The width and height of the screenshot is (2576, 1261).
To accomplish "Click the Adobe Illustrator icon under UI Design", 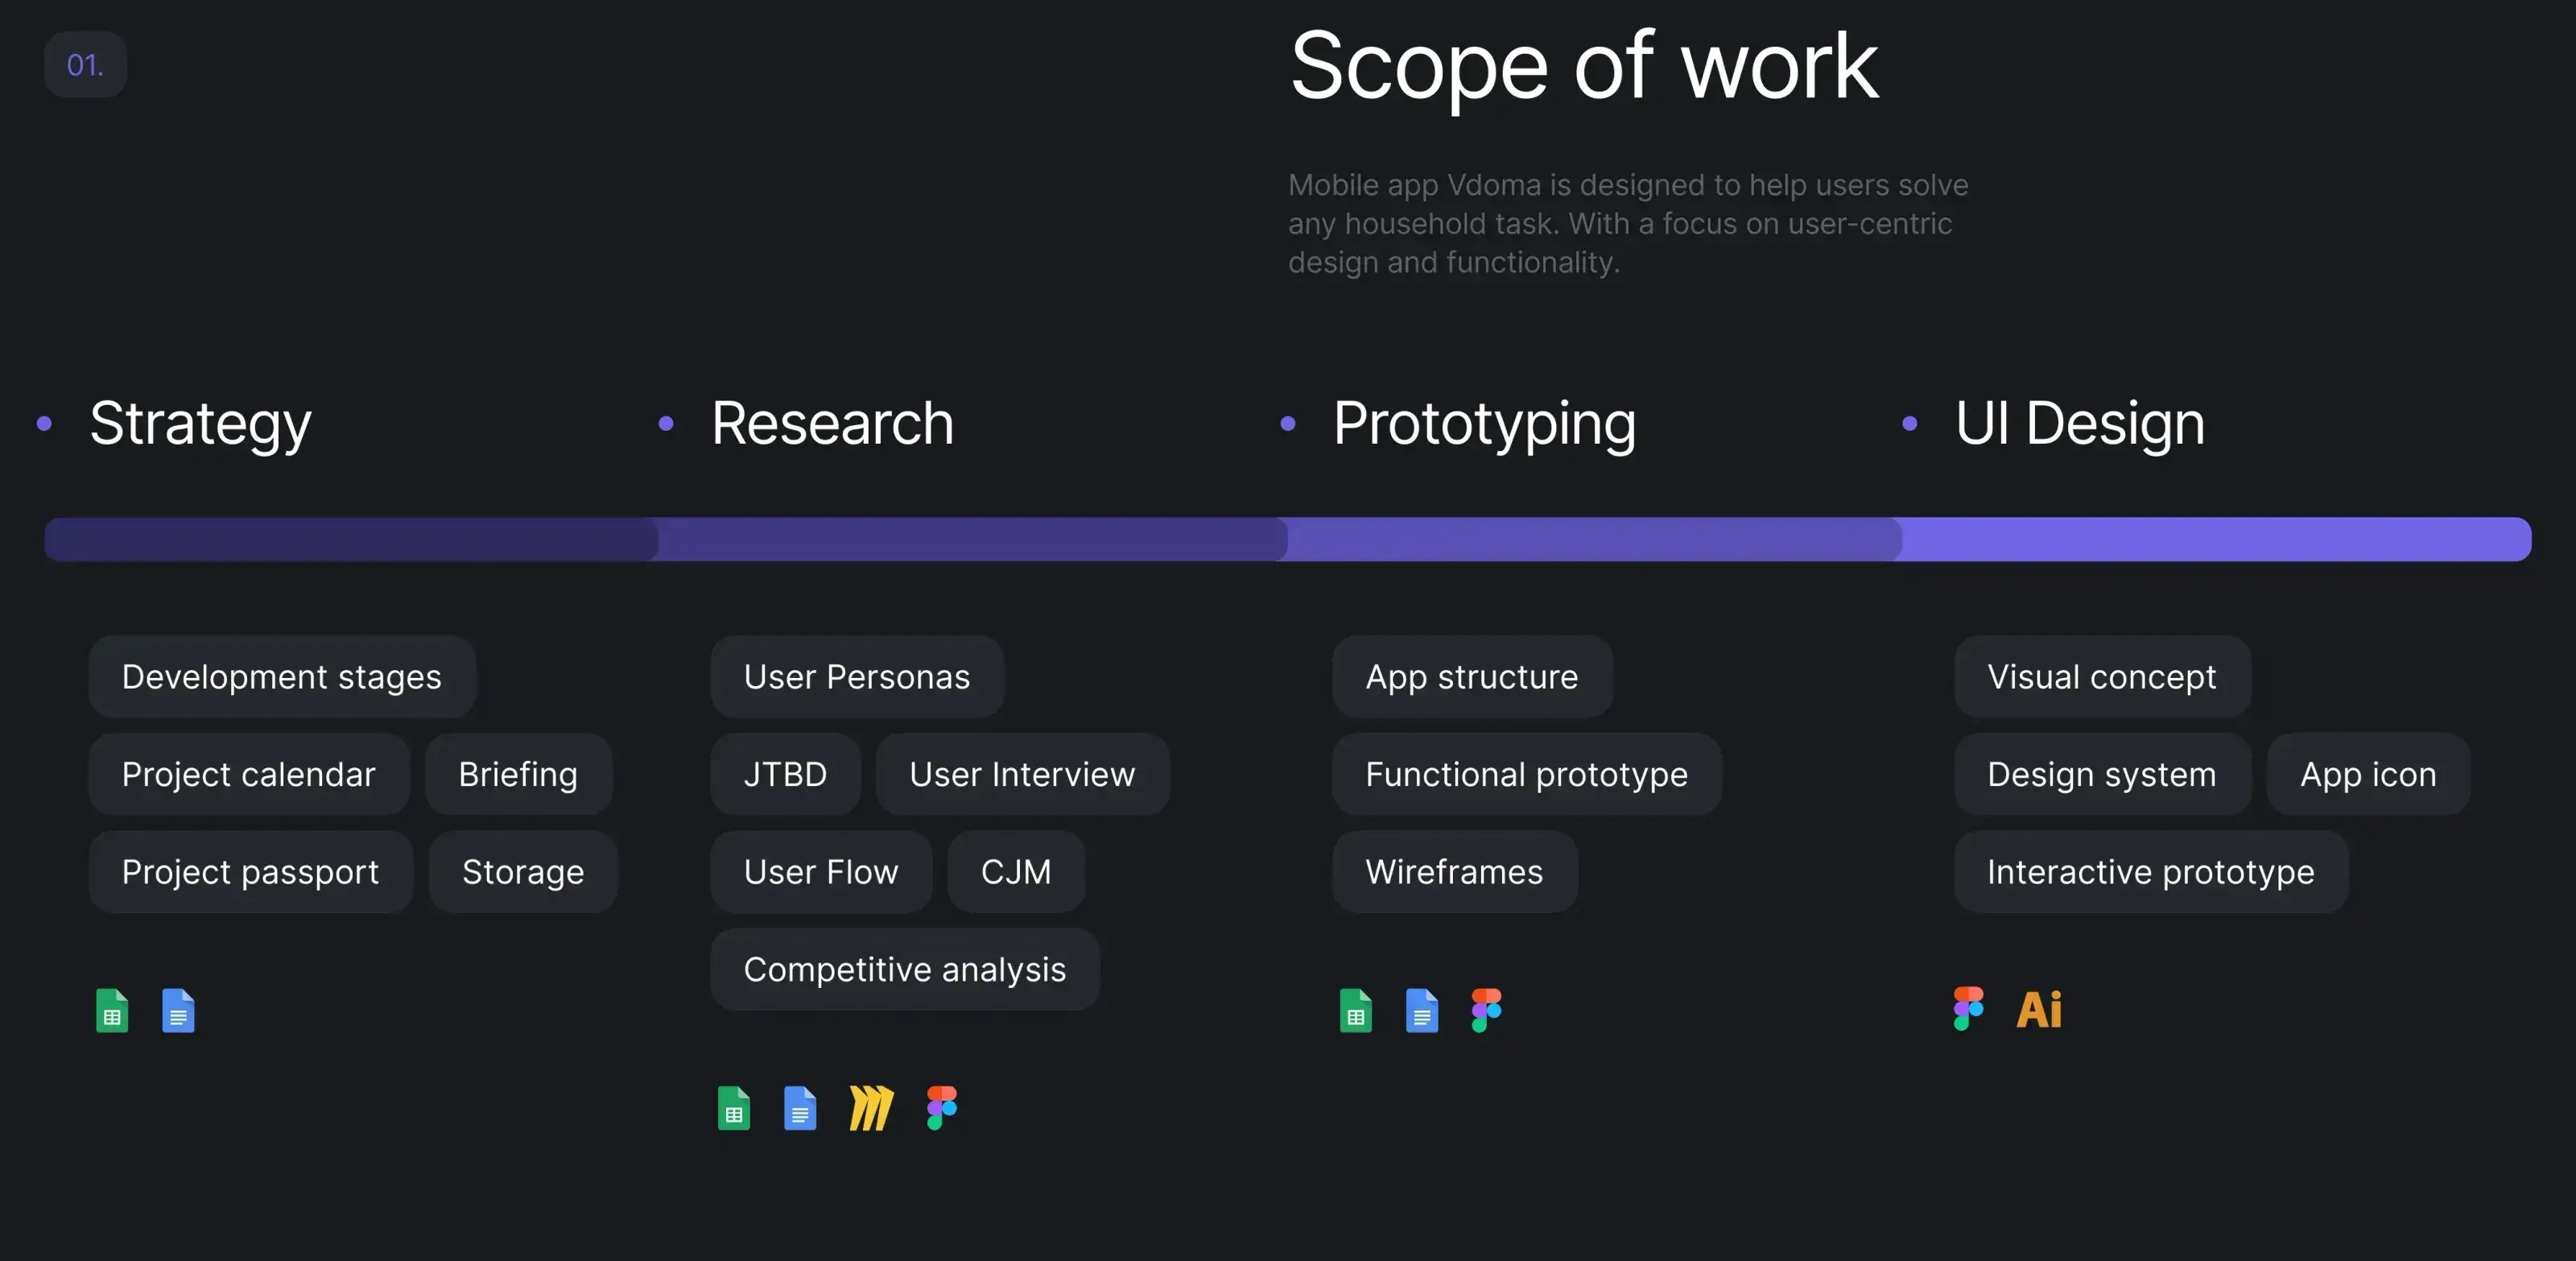I will coord(2038,1010).
